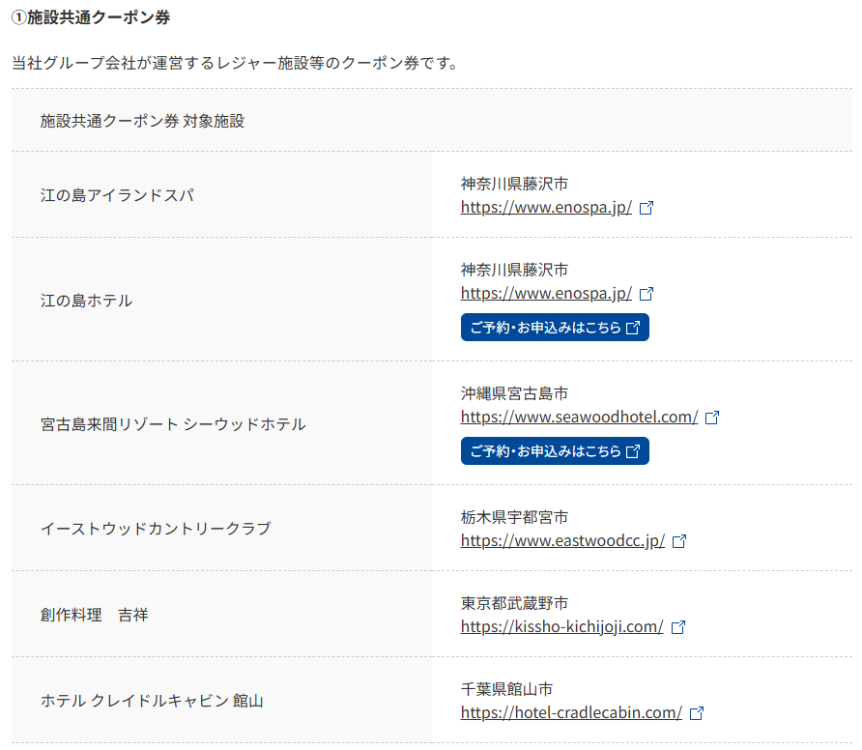
Task: Click external link icon next to kissho-kichijoji.com
Action: (678, 627)
